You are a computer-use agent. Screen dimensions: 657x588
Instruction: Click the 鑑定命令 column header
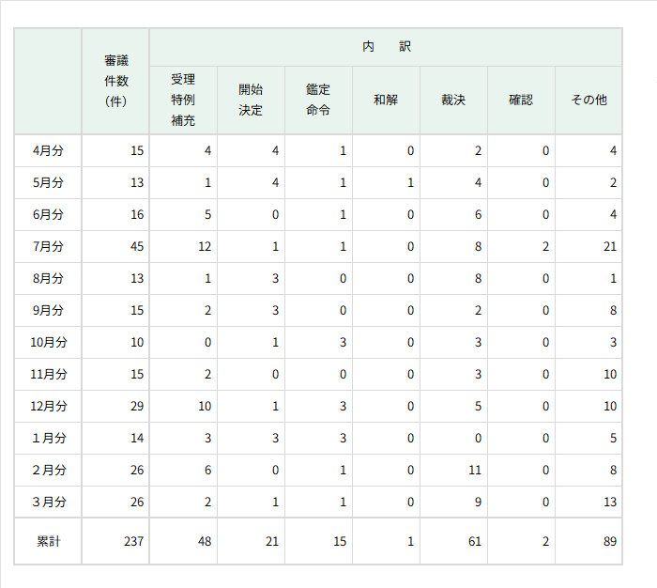[318, 100]
